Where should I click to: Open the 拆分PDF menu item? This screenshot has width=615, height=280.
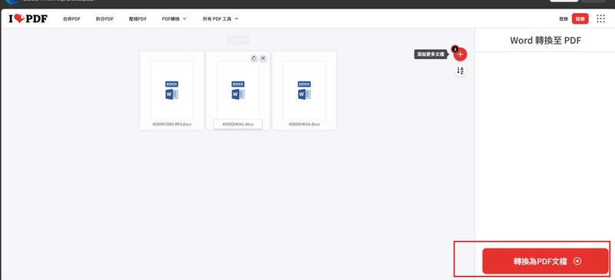coord(105,19)
